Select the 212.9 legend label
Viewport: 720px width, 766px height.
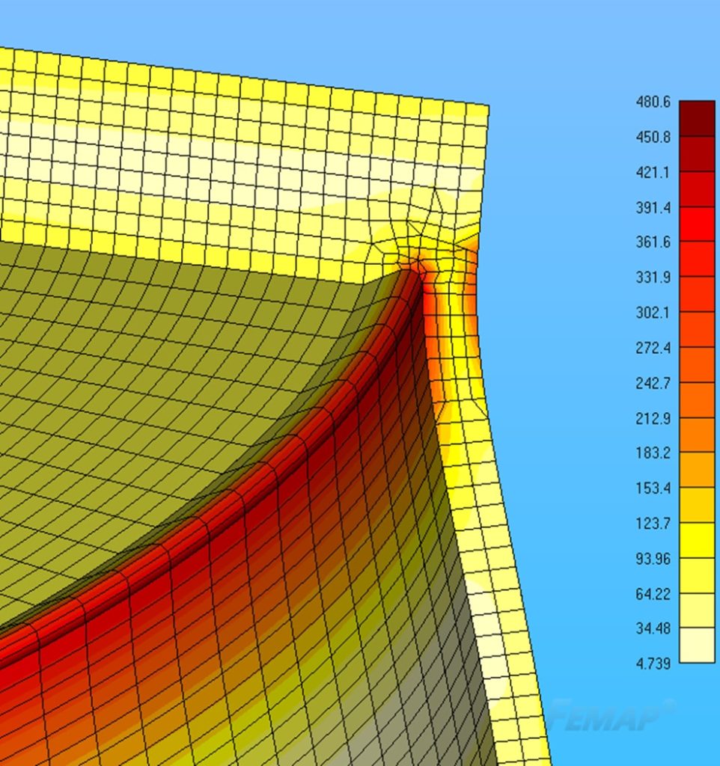(653, 419)
